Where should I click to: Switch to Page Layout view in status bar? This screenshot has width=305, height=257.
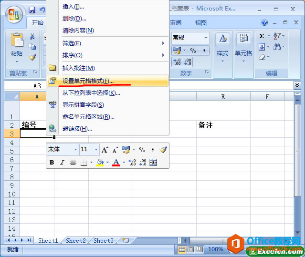(x=190, y=249)
